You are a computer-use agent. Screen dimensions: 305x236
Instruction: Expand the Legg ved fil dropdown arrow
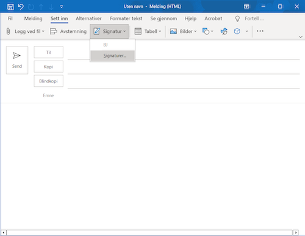pos(43,31)
